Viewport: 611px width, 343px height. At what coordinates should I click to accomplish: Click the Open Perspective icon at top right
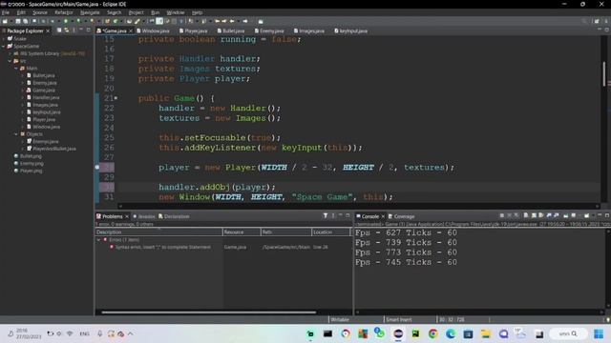coord(597,21)
